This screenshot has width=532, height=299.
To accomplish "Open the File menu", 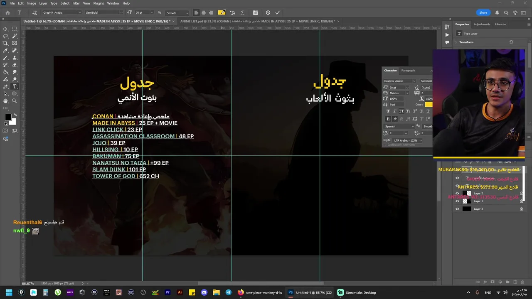I will point(12,3).
